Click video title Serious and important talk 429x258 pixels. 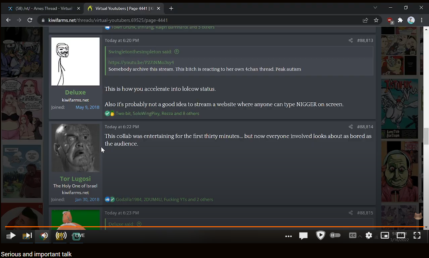pos(36,254)
